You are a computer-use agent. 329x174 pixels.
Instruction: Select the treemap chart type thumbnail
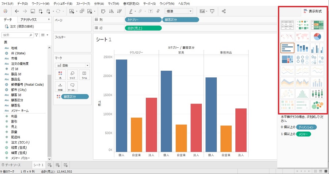[287, 59]
